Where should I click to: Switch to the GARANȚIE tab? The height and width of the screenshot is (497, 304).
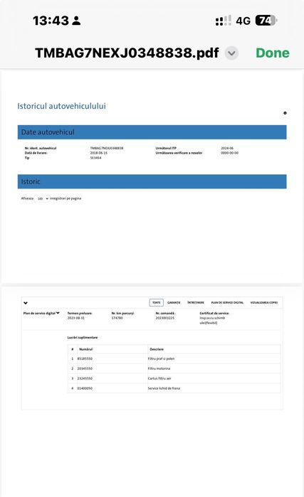tap(174, 303)
